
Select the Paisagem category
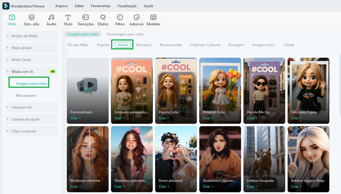(236, 45)
